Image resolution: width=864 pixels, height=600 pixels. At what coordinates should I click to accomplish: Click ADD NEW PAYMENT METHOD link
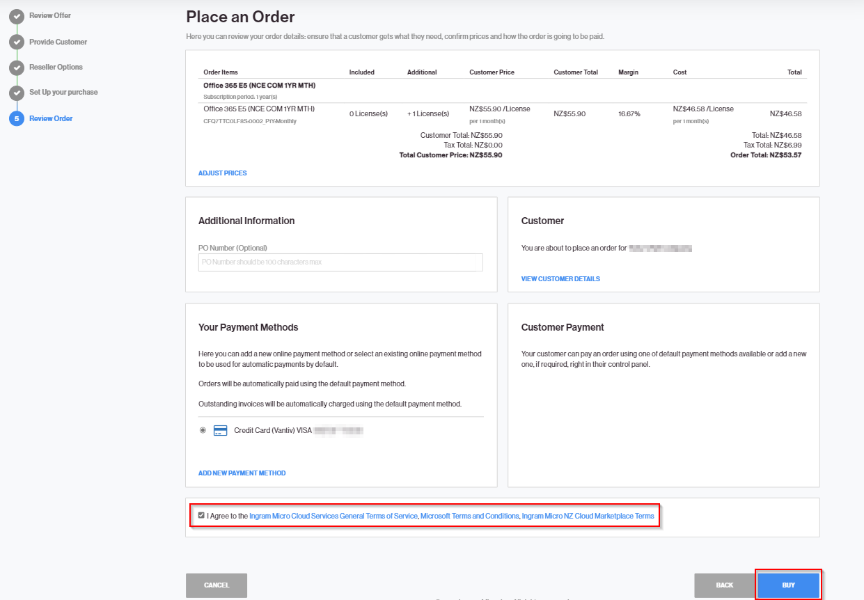(242, 473)
